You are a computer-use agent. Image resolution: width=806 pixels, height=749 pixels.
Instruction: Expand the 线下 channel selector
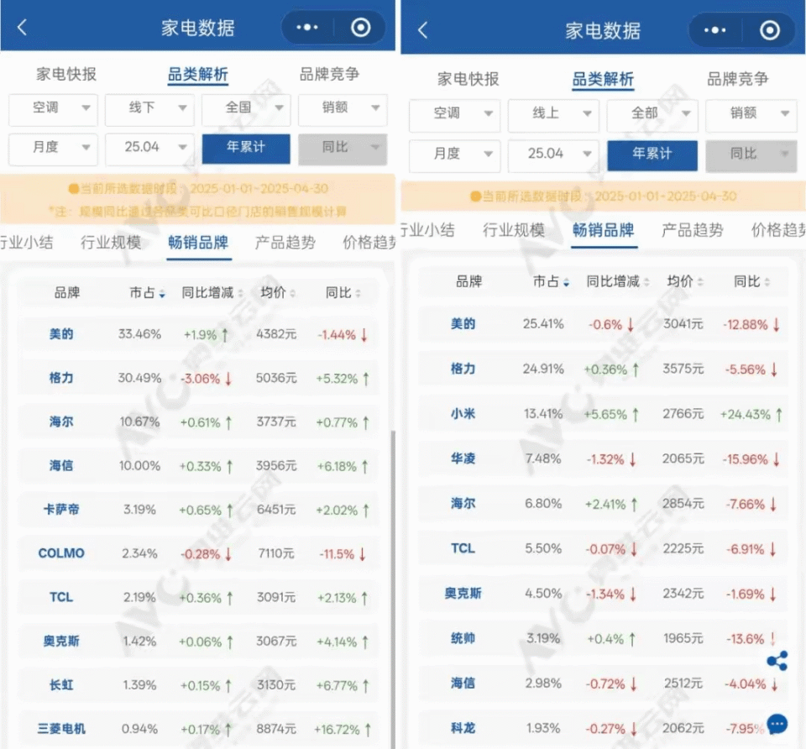click(149, 109)
